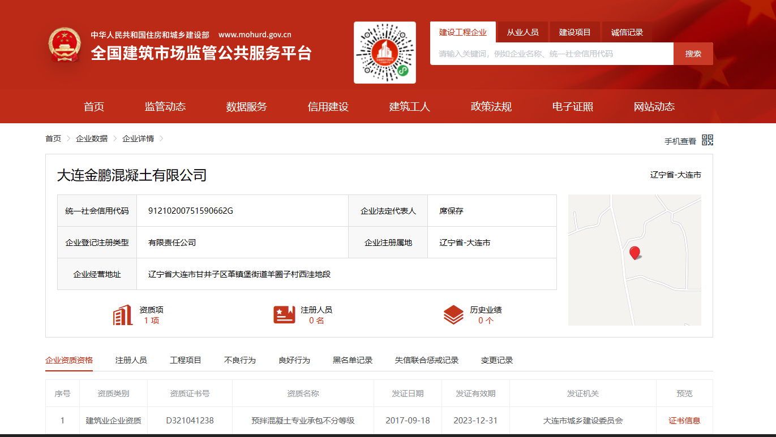
Task: Click qualification name 预拌混凝土专业承包不分等级
Action: [303, 421]
